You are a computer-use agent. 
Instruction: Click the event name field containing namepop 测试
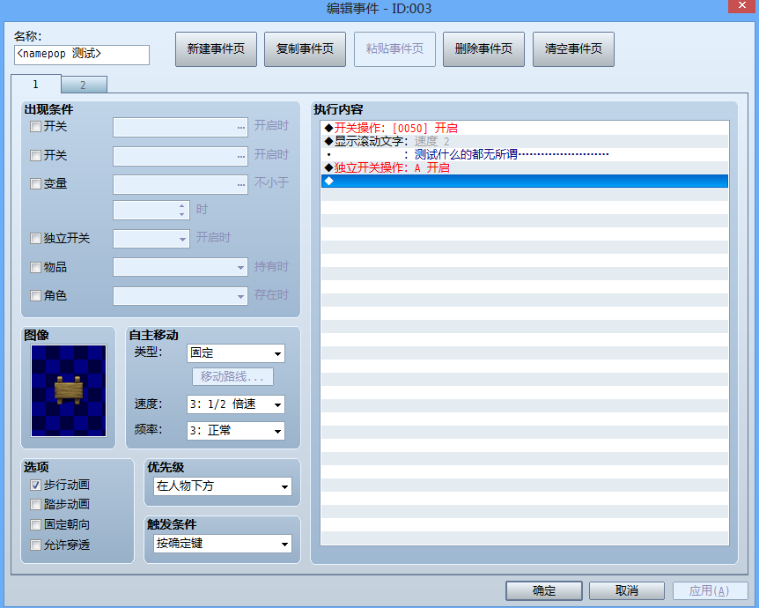click(x=82, y=55)
